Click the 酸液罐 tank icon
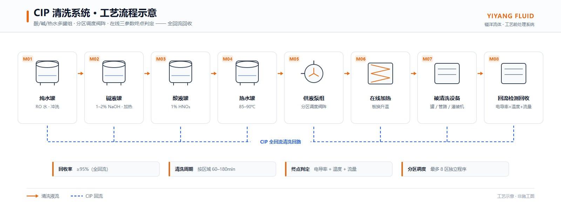The image size is (561, 210). tap(181, 73)
